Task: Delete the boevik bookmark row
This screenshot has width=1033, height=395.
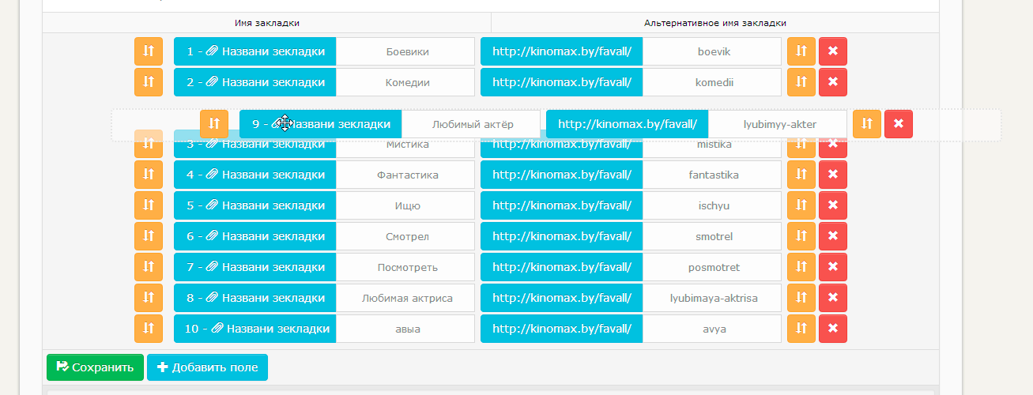Action: [x=832, y=51]
